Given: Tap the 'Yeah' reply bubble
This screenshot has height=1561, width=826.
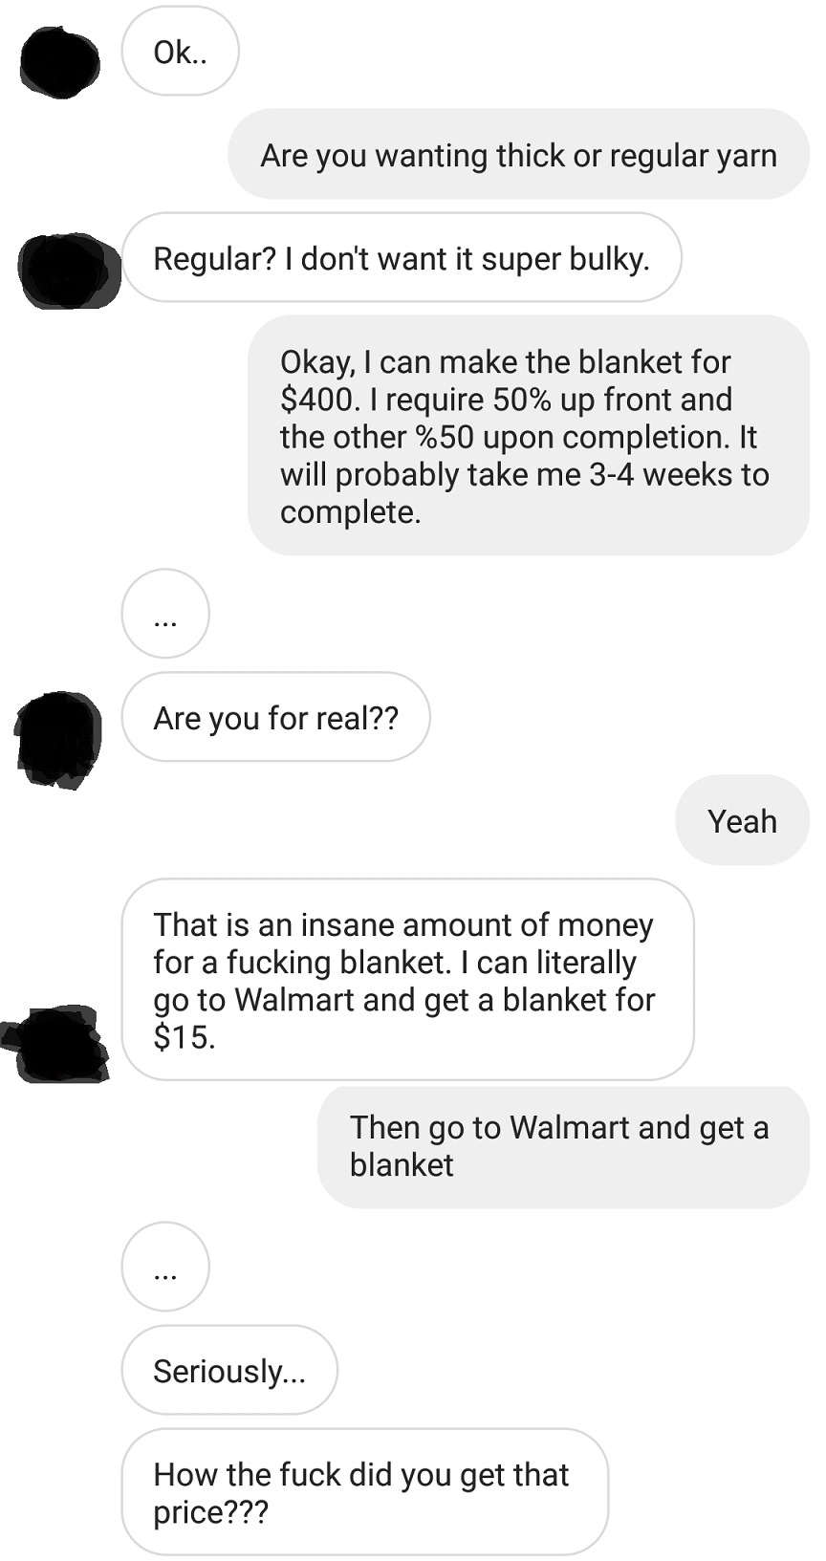Looking at the screenshot, I should tap(742, 820).
